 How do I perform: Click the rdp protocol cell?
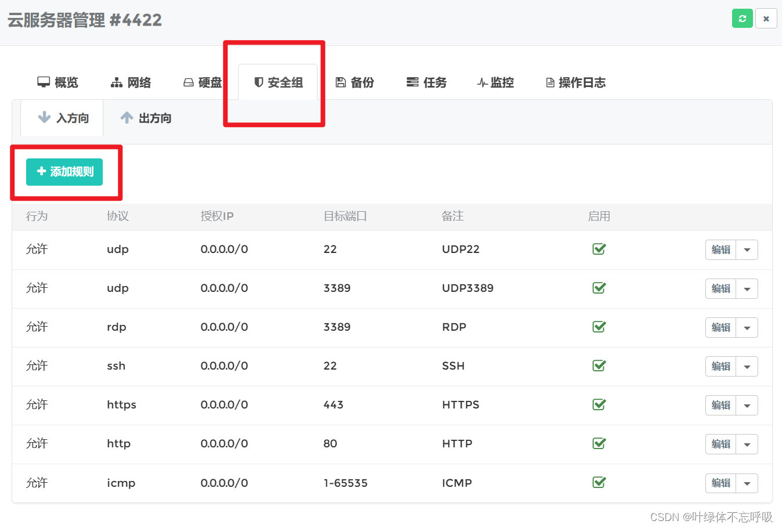click(117, 327)
